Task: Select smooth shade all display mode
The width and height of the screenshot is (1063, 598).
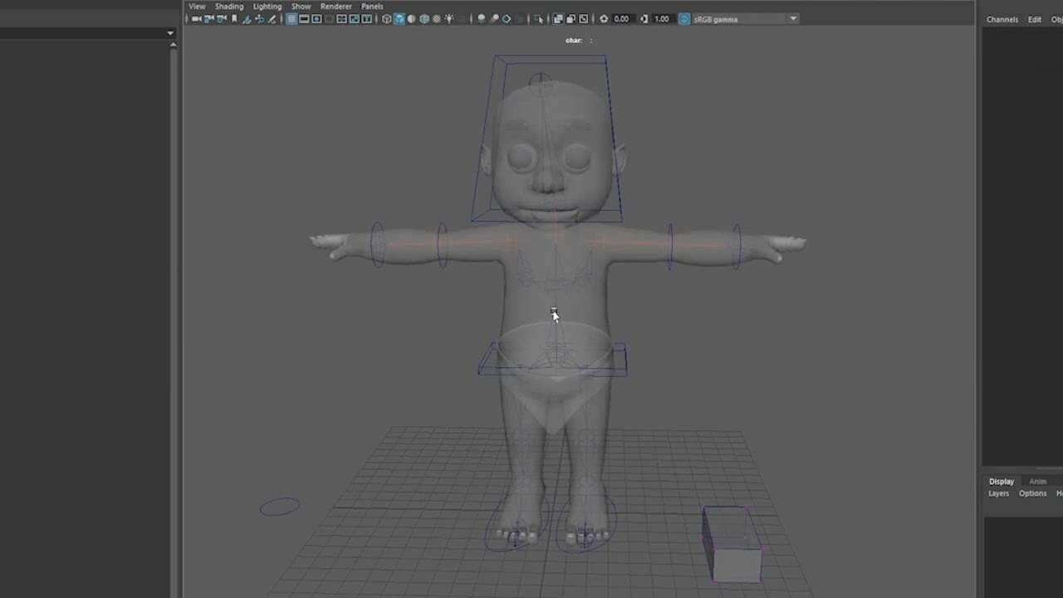Action: click(399, 18)
